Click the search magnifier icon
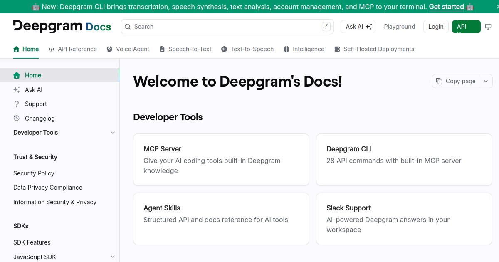This screenshot has height=262, width=499. [128, 27]
